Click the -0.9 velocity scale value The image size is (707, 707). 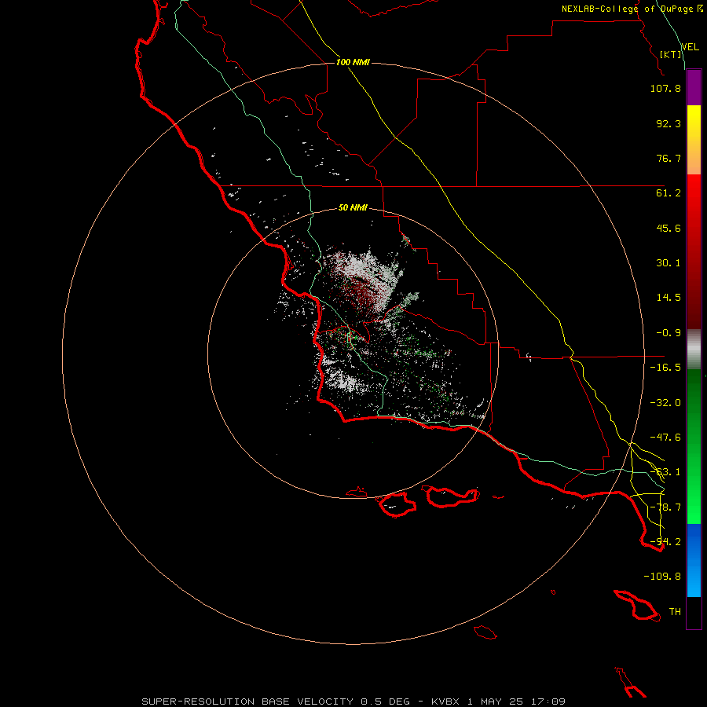click(x=669, y=333)
